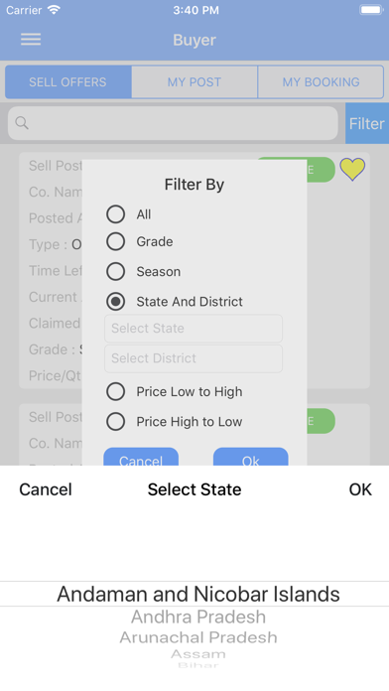The height and width of the screenshot is (691, 389).
Task: Click the blue Filter button
Action: (367, 123)
